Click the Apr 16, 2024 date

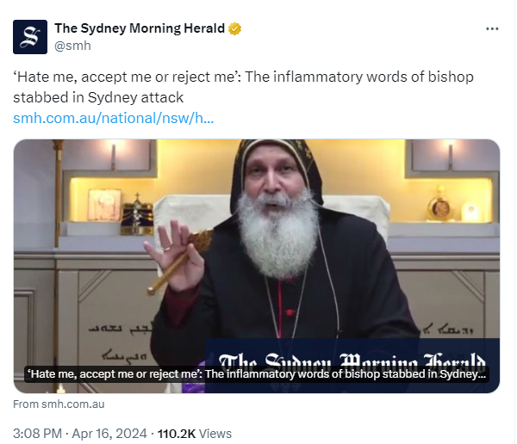click(109, 434)
